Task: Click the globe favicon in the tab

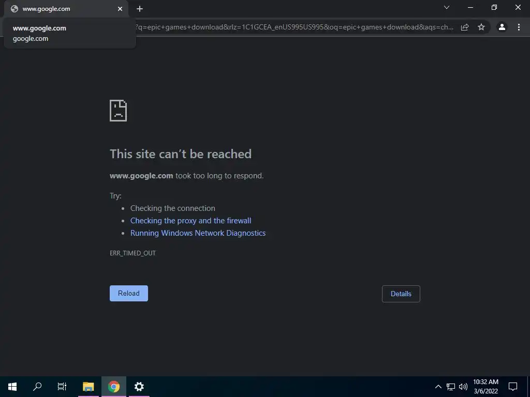Action: pos(14,9)
